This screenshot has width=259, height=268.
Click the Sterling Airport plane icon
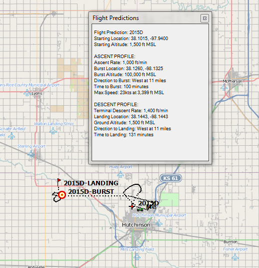pos(31,154)
